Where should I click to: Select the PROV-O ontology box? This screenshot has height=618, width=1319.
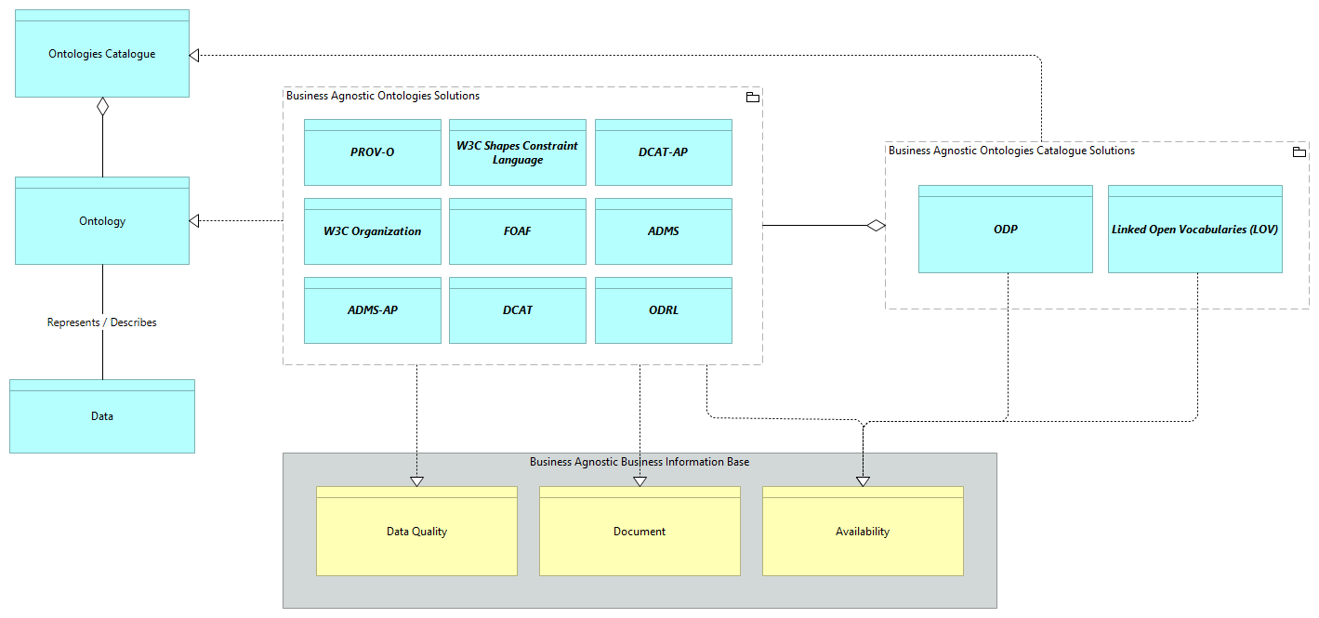(x=373, y=152)
